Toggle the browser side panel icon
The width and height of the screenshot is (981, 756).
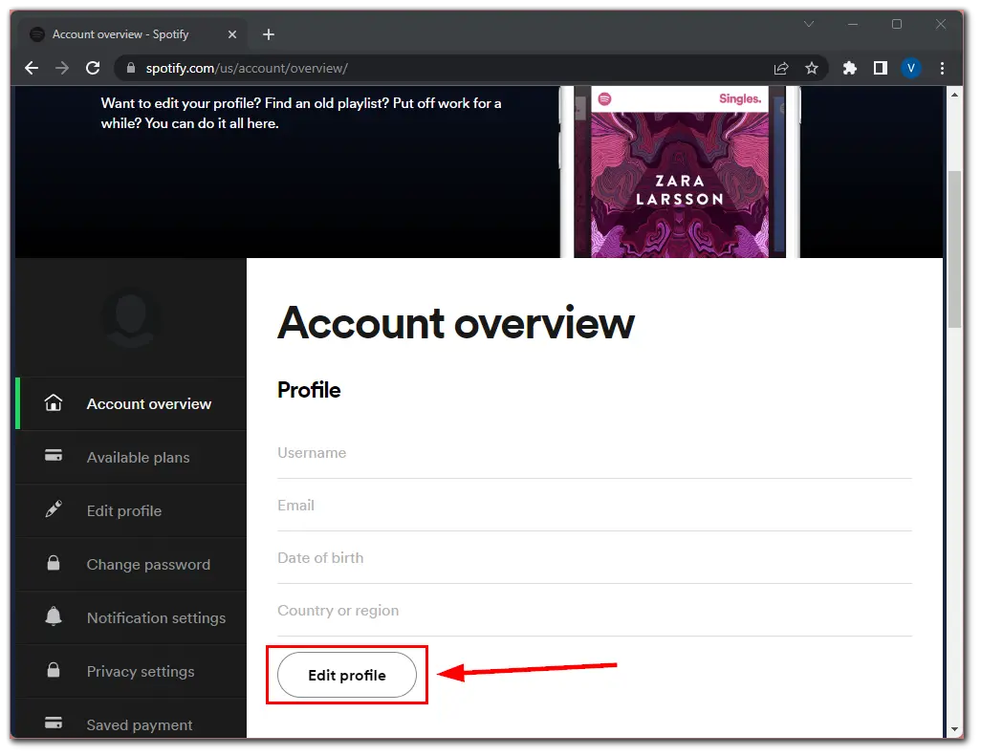pos(881,68)
